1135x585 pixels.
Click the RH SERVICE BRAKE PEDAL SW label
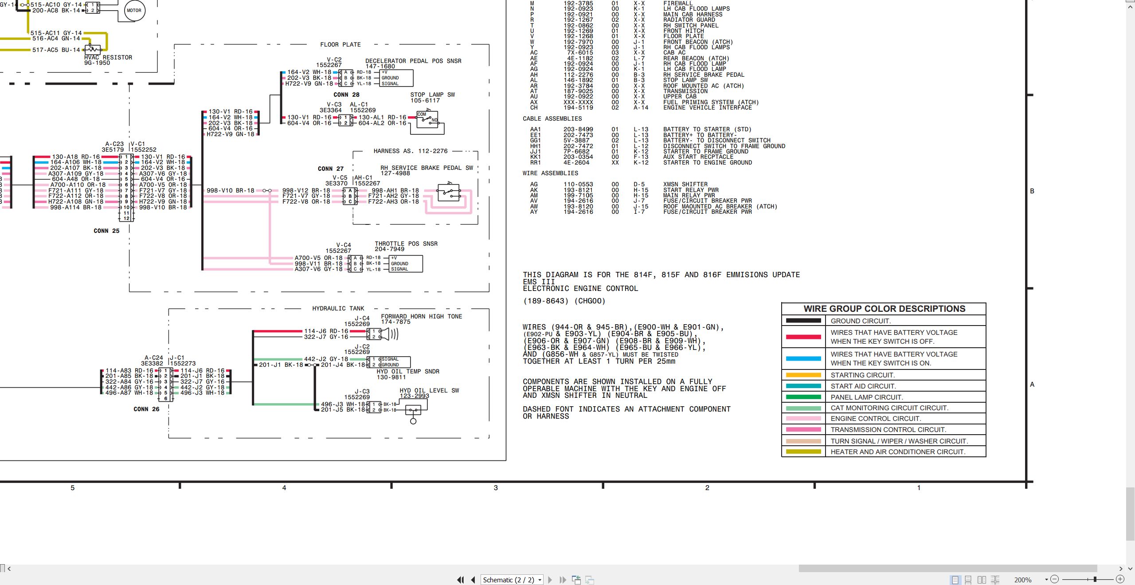(x=427, y=168)
